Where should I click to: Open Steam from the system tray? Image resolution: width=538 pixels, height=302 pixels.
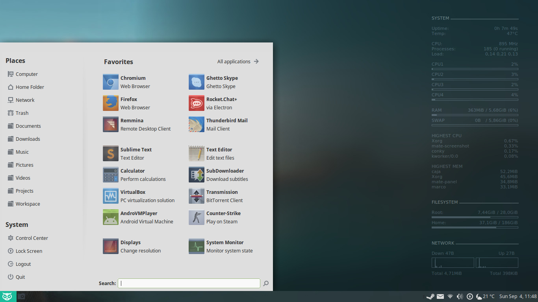point(430,296)
